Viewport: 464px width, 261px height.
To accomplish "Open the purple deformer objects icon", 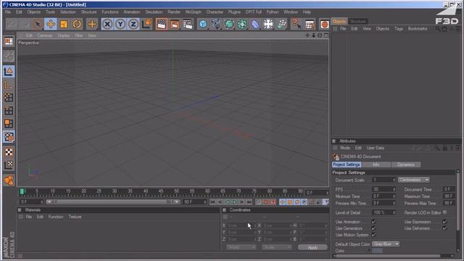I will tap(255, 24).
